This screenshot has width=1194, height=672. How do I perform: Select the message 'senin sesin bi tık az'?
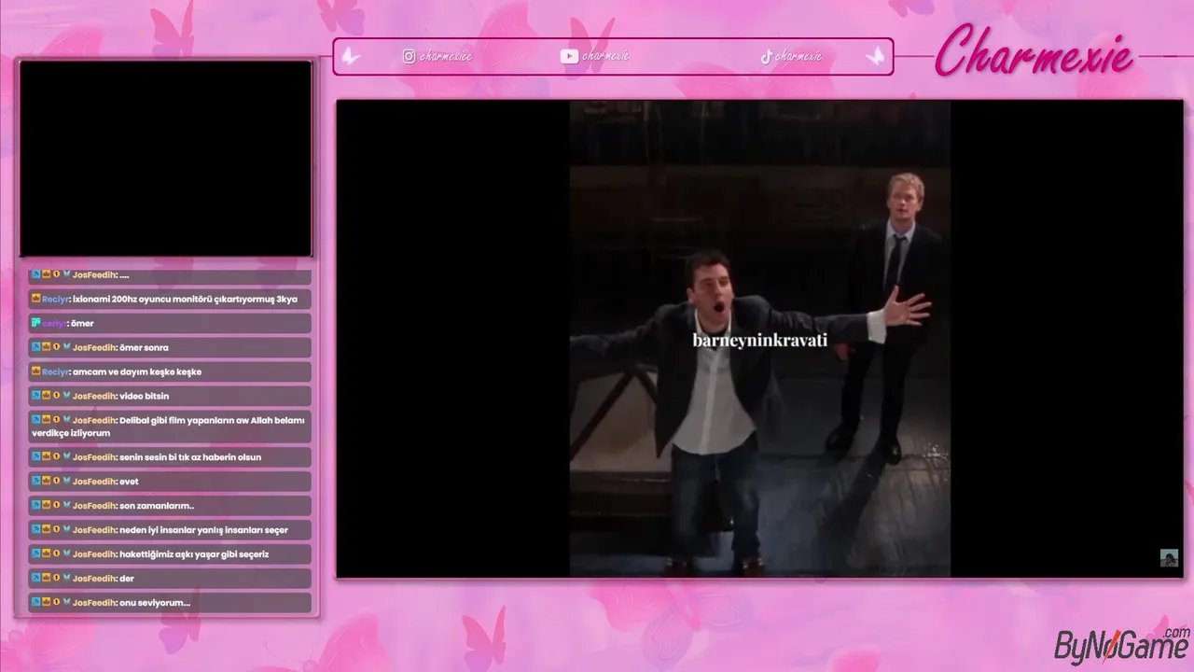(x=170, y=457)
